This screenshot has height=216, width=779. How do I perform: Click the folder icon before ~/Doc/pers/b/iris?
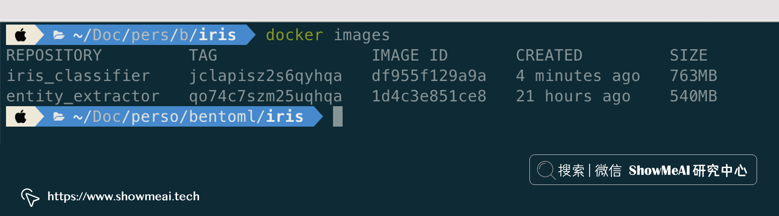(59, 35)
